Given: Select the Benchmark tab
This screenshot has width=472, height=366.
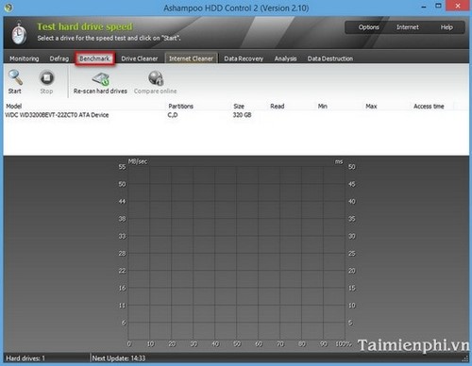Looking at the screenshot, I should (94, 58).
